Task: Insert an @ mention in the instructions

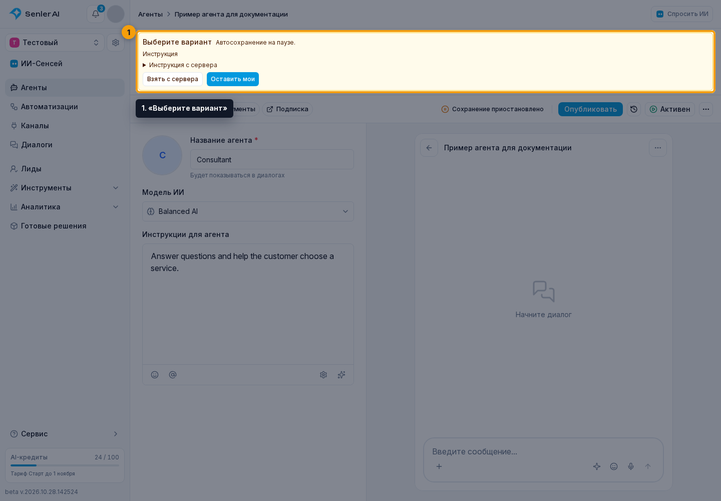Action: point(173,375)
